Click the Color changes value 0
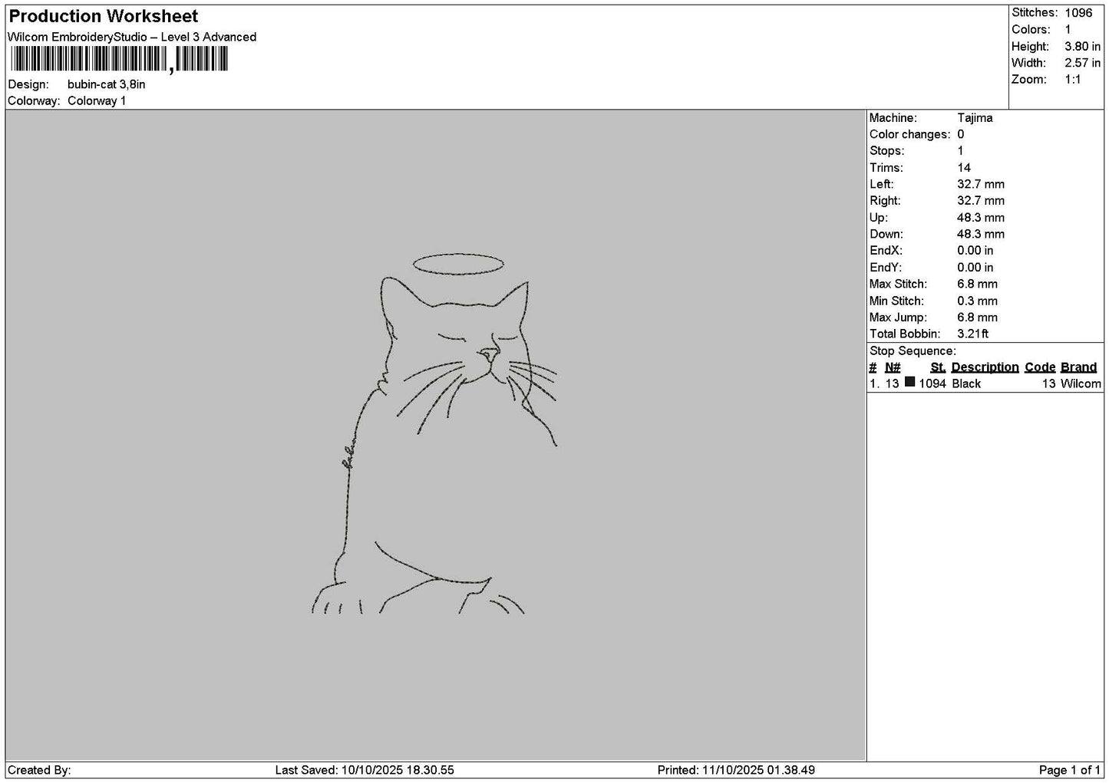Image resolution: width=1109 pixels, height=783 pixels. [961, 135]
